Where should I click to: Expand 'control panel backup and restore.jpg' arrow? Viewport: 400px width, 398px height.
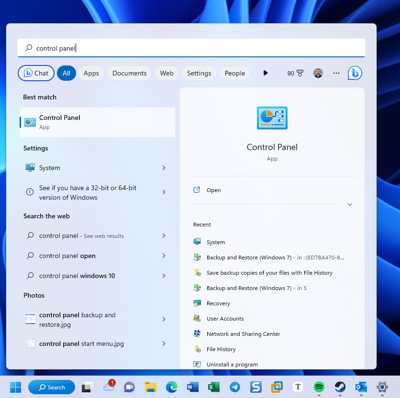164,319
